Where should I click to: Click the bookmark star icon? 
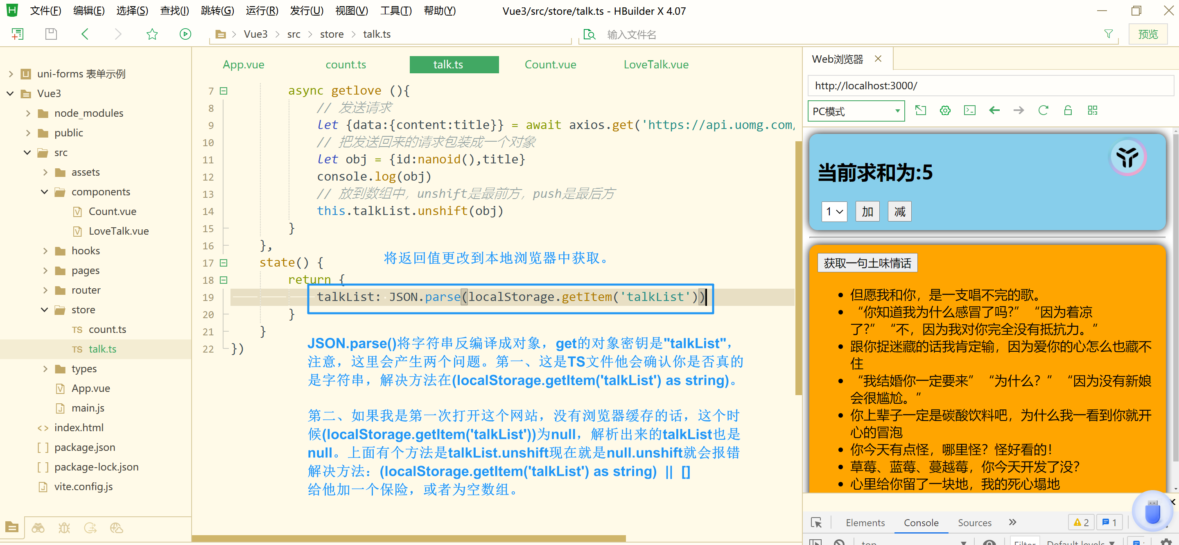click(152, 34)
